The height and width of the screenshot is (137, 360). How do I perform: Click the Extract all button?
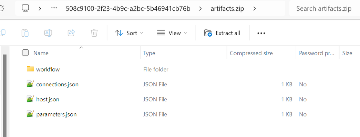coord(222,33)
